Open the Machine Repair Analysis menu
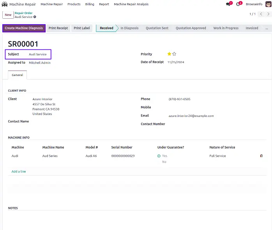The image size is (272, 230). point(131,4)
